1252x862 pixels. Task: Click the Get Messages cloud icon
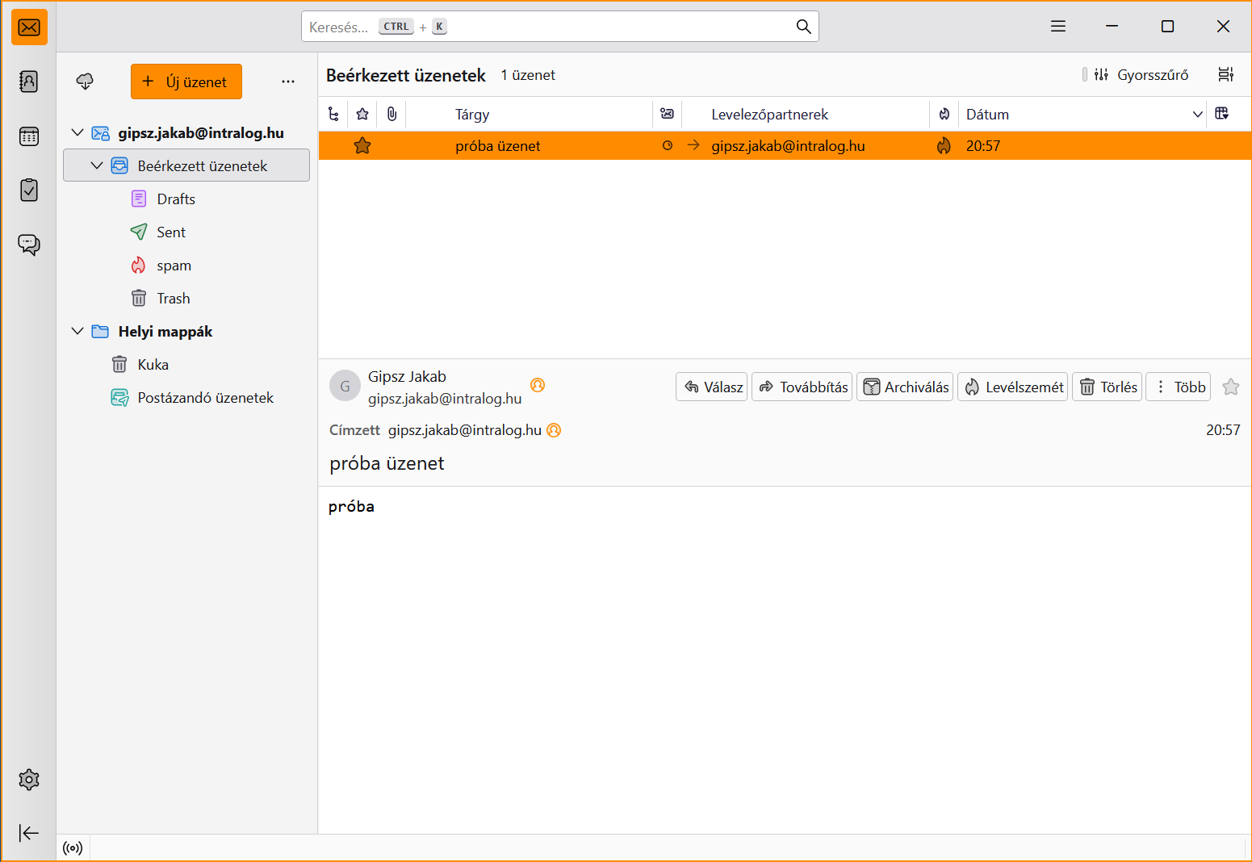[85, 82]
